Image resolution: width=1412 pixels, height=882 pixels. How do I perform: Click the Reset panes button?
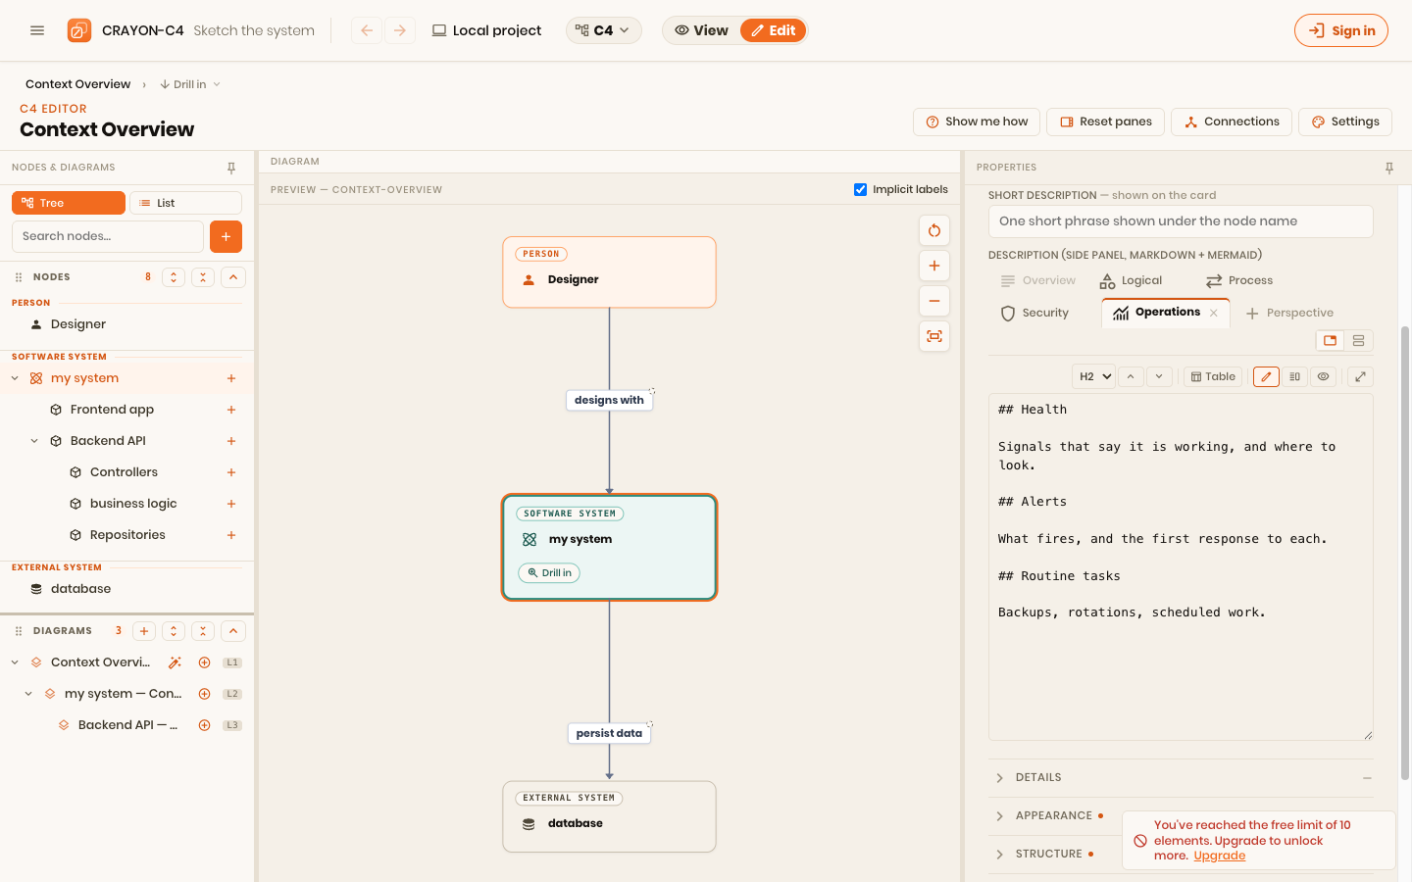[1106, 122]
